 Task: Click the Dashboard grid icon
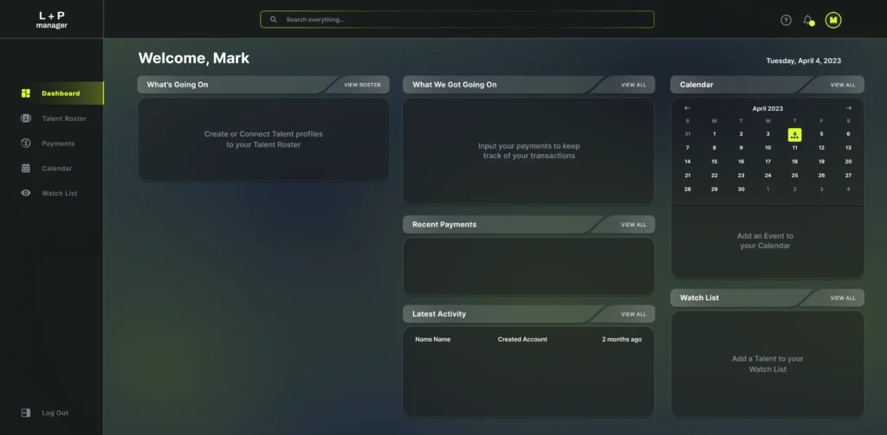point(26,93)
